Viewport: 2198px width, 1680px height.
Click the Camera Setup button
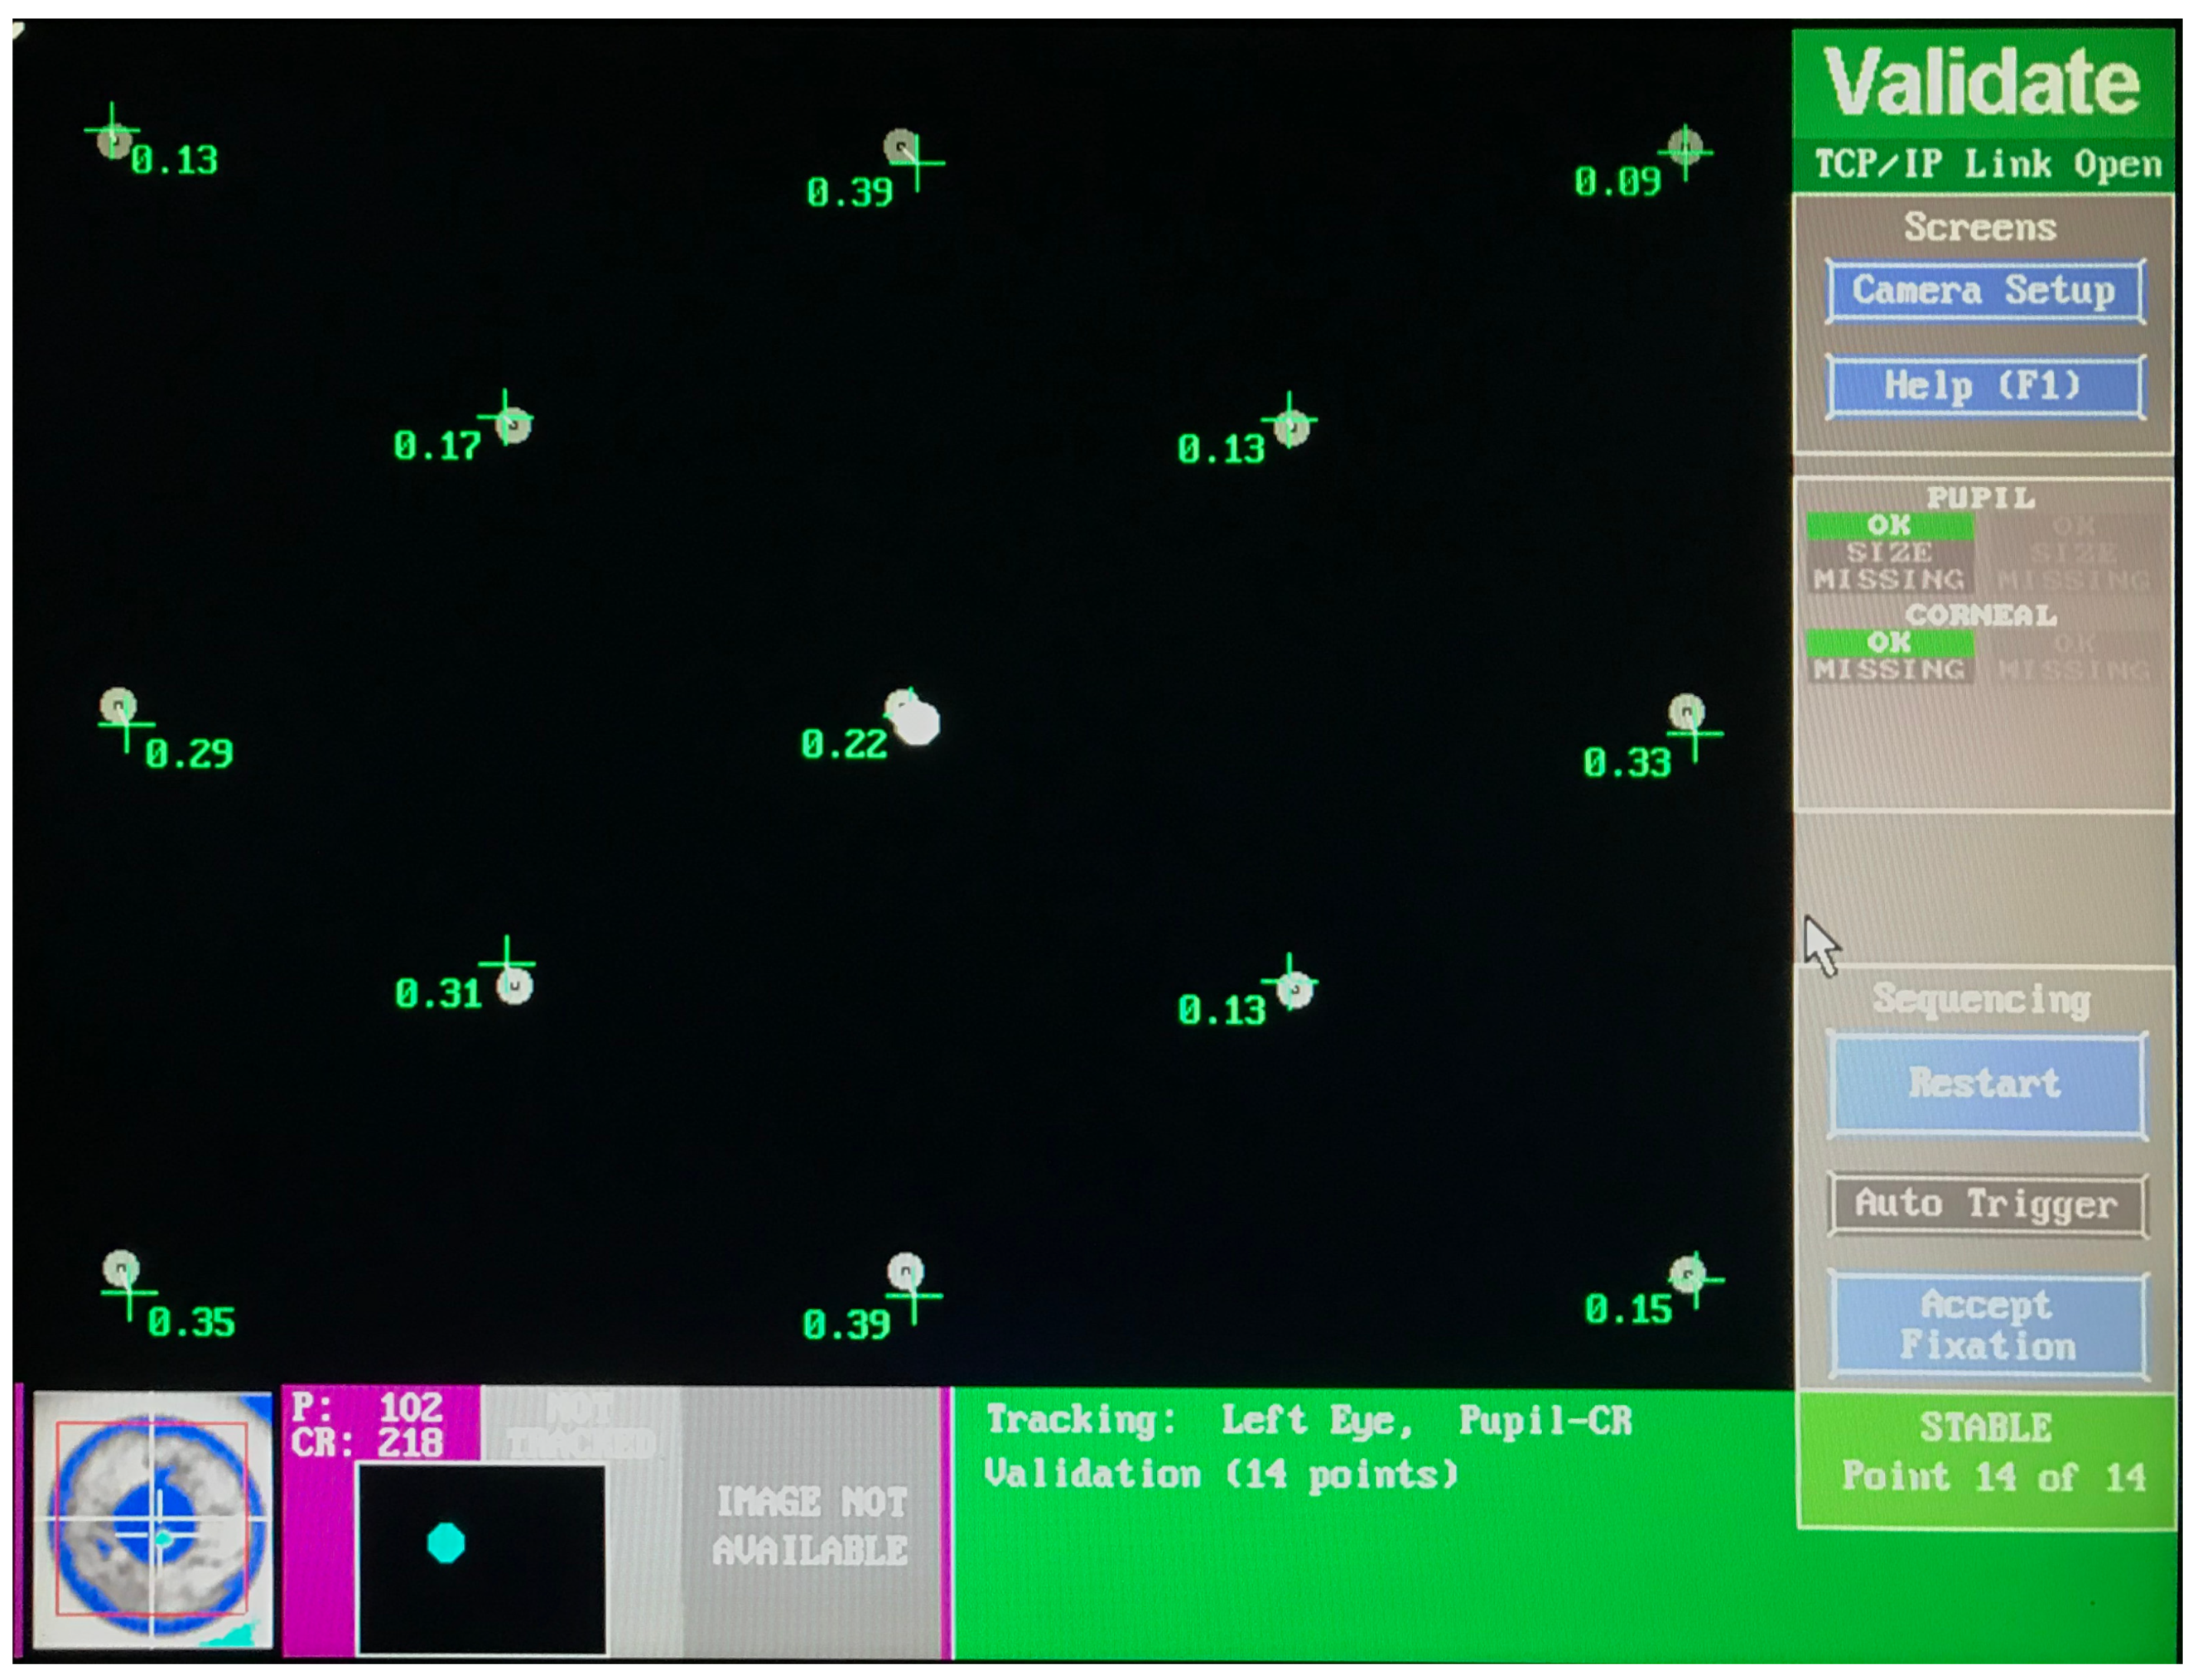[1984, 291]
